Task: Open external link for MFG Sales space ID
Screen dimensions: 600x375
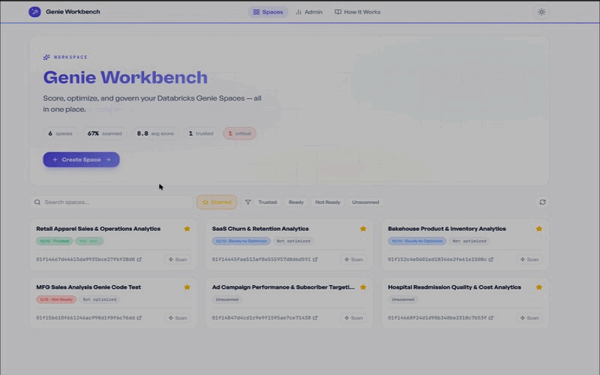Action: (139, 318)
